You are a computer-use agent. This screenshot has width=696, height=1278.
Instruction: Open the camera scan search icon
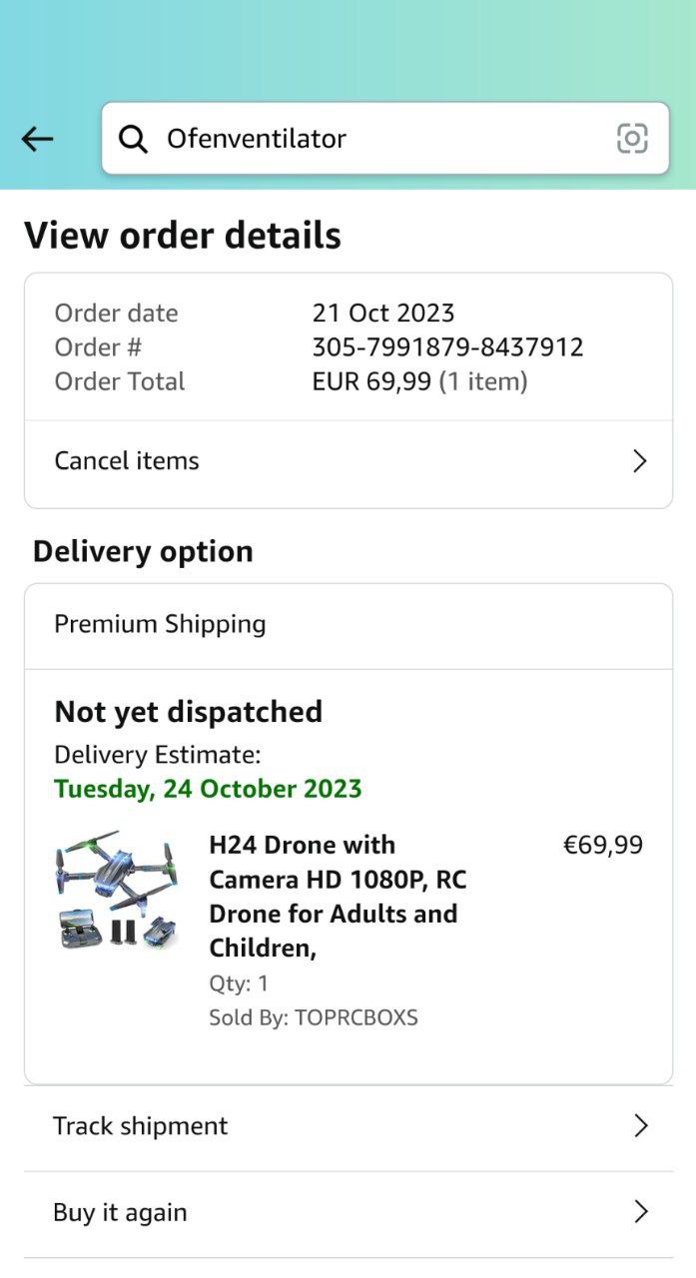coord(632,139)
